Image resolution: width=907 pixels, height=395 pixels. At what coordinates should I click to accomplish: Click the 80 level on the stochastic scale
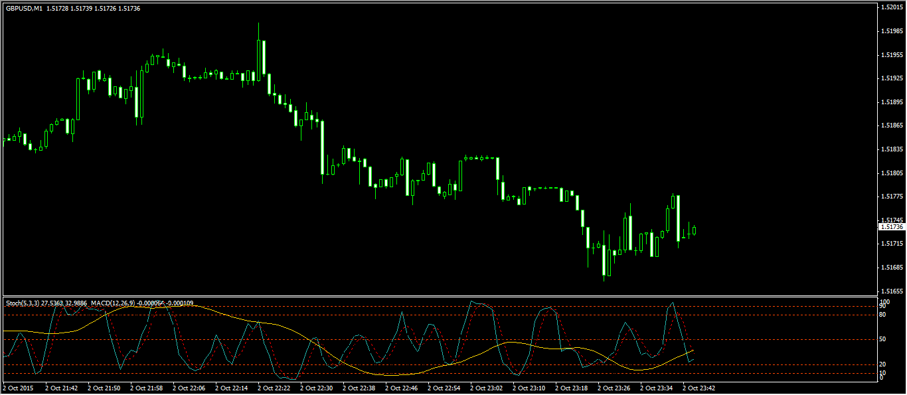(883, 315)
